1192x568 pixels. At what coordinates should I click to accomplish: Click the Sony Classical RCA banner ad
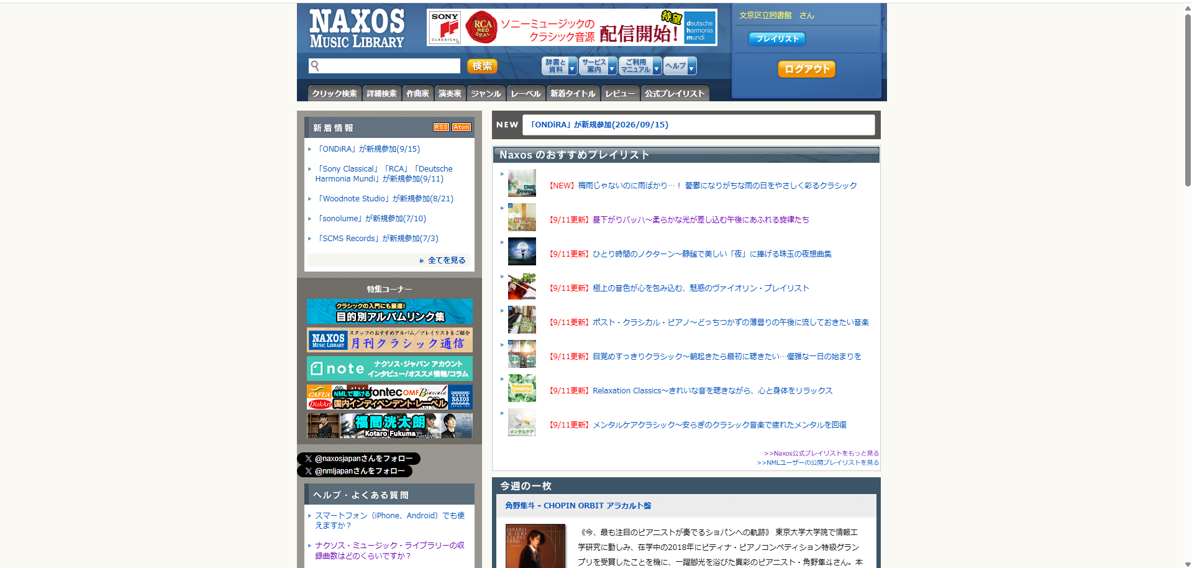(571, 27)
